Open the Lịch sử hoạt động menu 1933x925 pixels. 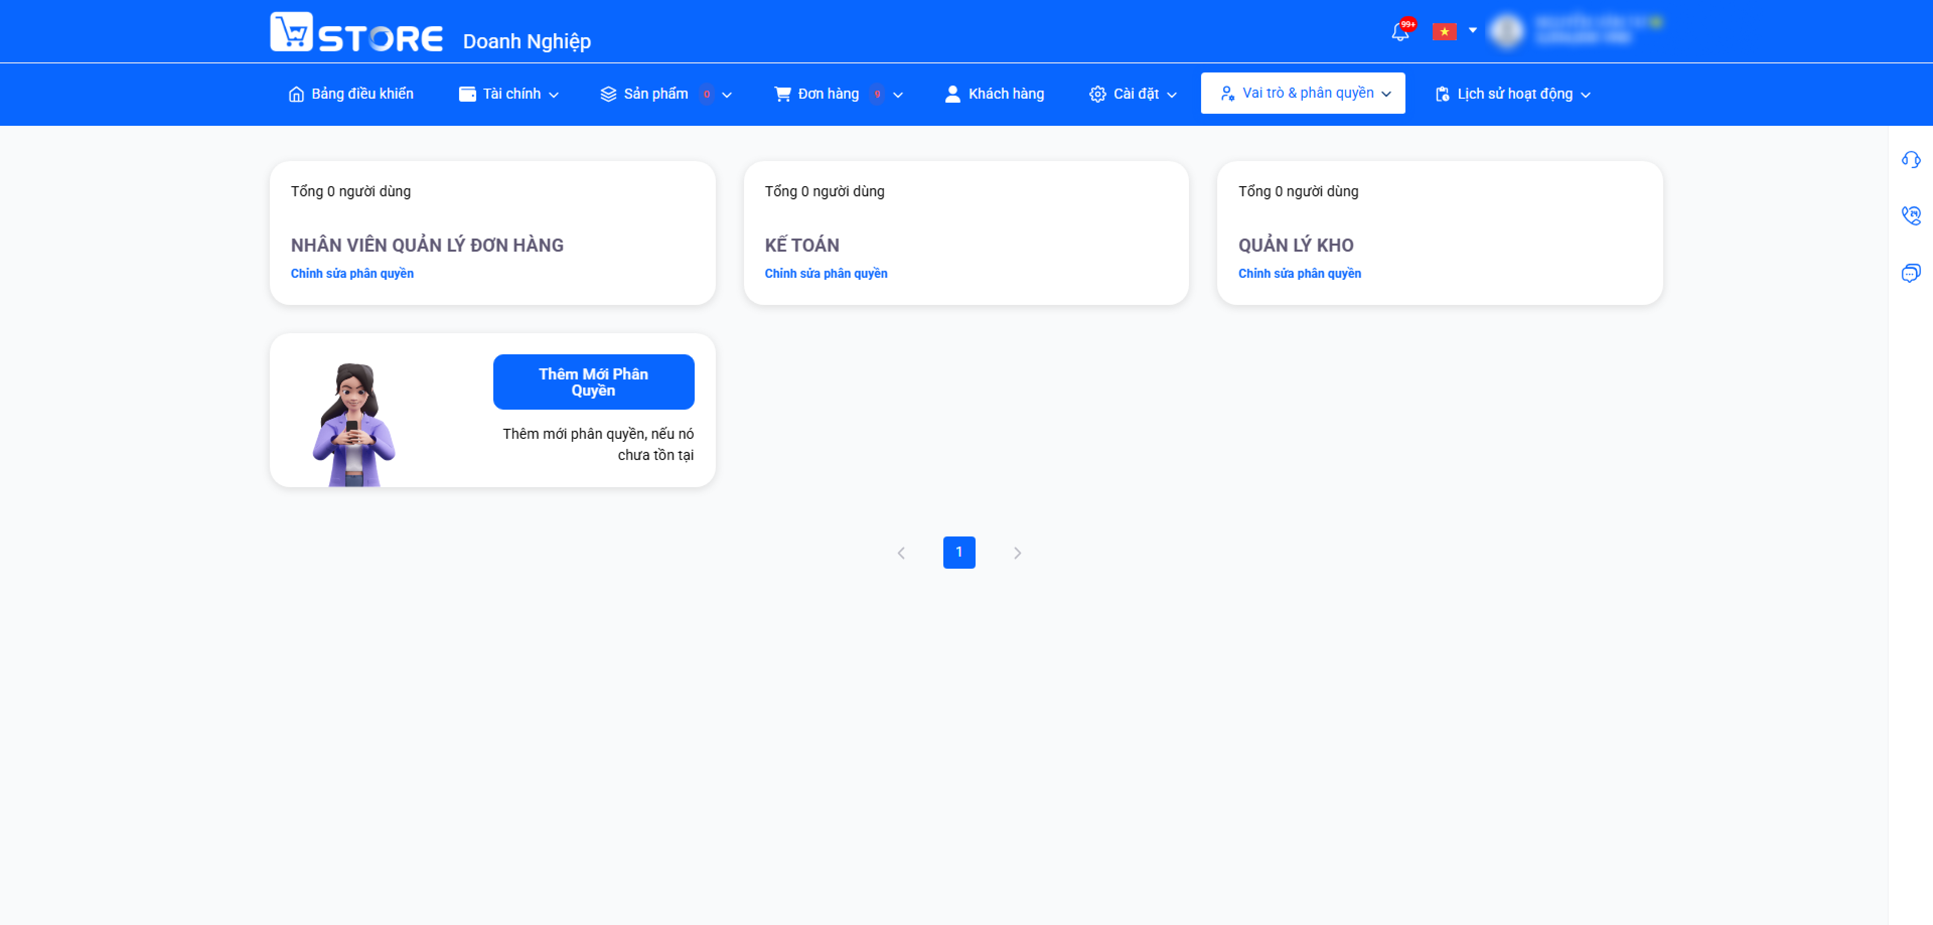(1513, 95)
